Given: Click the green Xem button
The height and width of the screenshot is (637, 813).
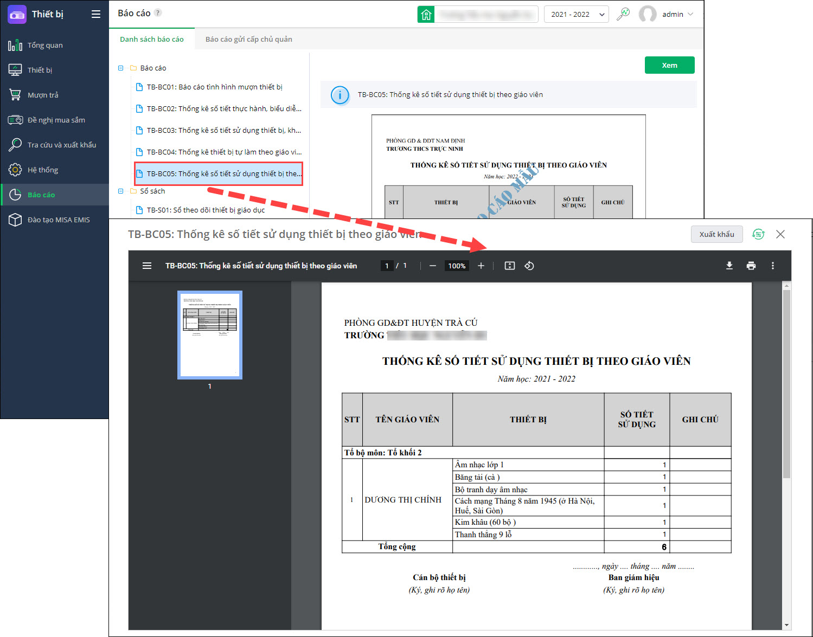Looking at the screenshot, I should 669,65.
